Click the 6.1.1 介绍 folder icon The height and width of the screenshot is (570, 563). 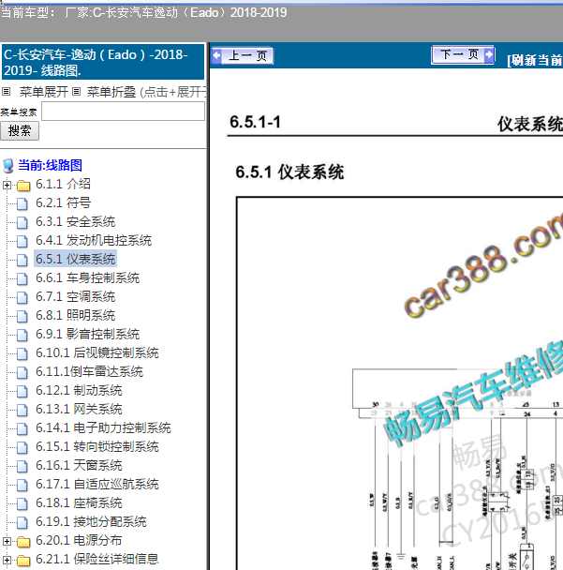tap(23, 186)
